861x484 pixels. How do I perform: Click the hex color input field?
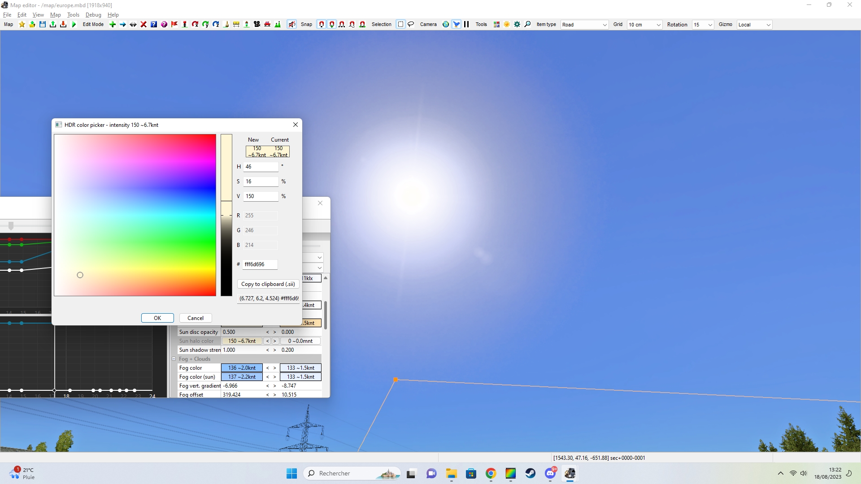tap(260, 264)
